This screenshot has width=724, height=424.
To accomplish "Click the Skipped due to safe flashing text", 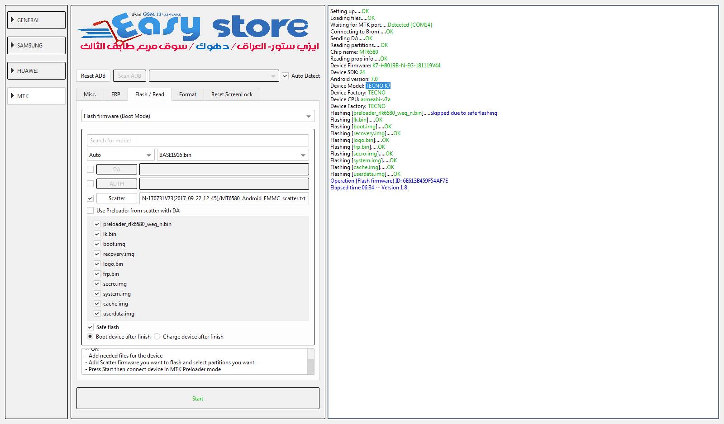I will click(464, 113).
